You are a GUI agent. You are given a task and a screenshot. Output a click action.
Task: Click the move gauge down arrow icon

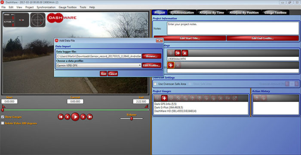point(206,98)
